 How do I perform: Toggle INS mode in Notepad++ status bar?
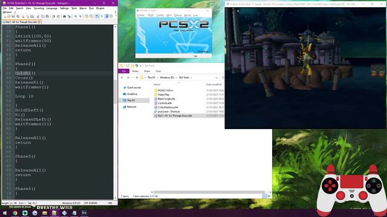[110, 203]
